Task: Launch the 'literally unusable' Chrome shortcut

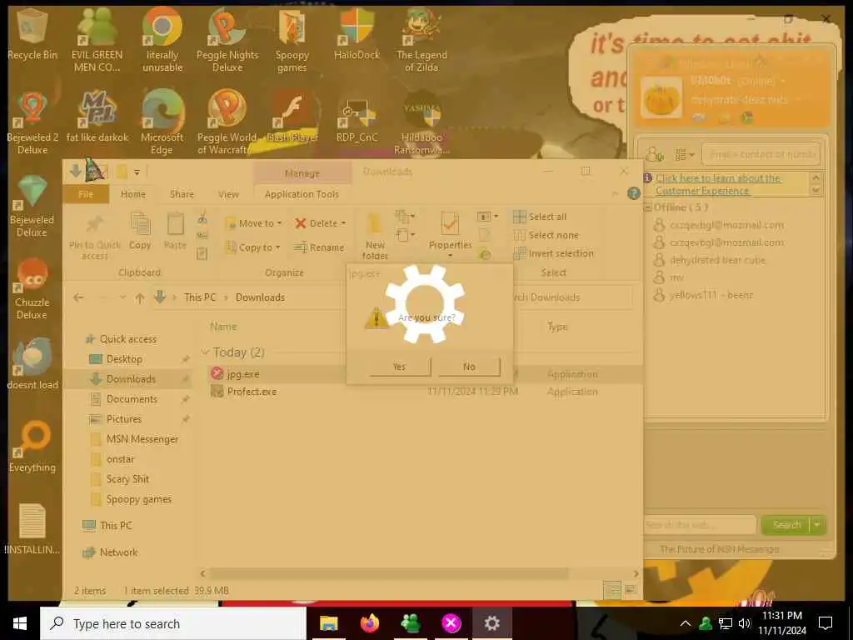Action: [x=162, y=40]
